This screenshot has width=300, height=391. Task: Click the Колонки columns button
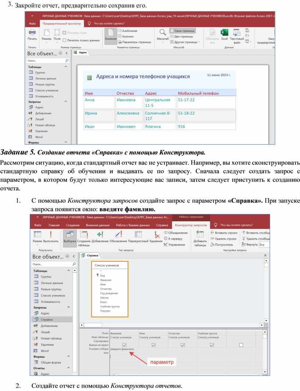pyautogui.click(x=126, y=36)
